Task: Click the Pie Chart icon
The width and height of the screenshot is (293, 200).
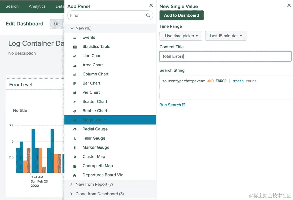Action: (75, 93)
